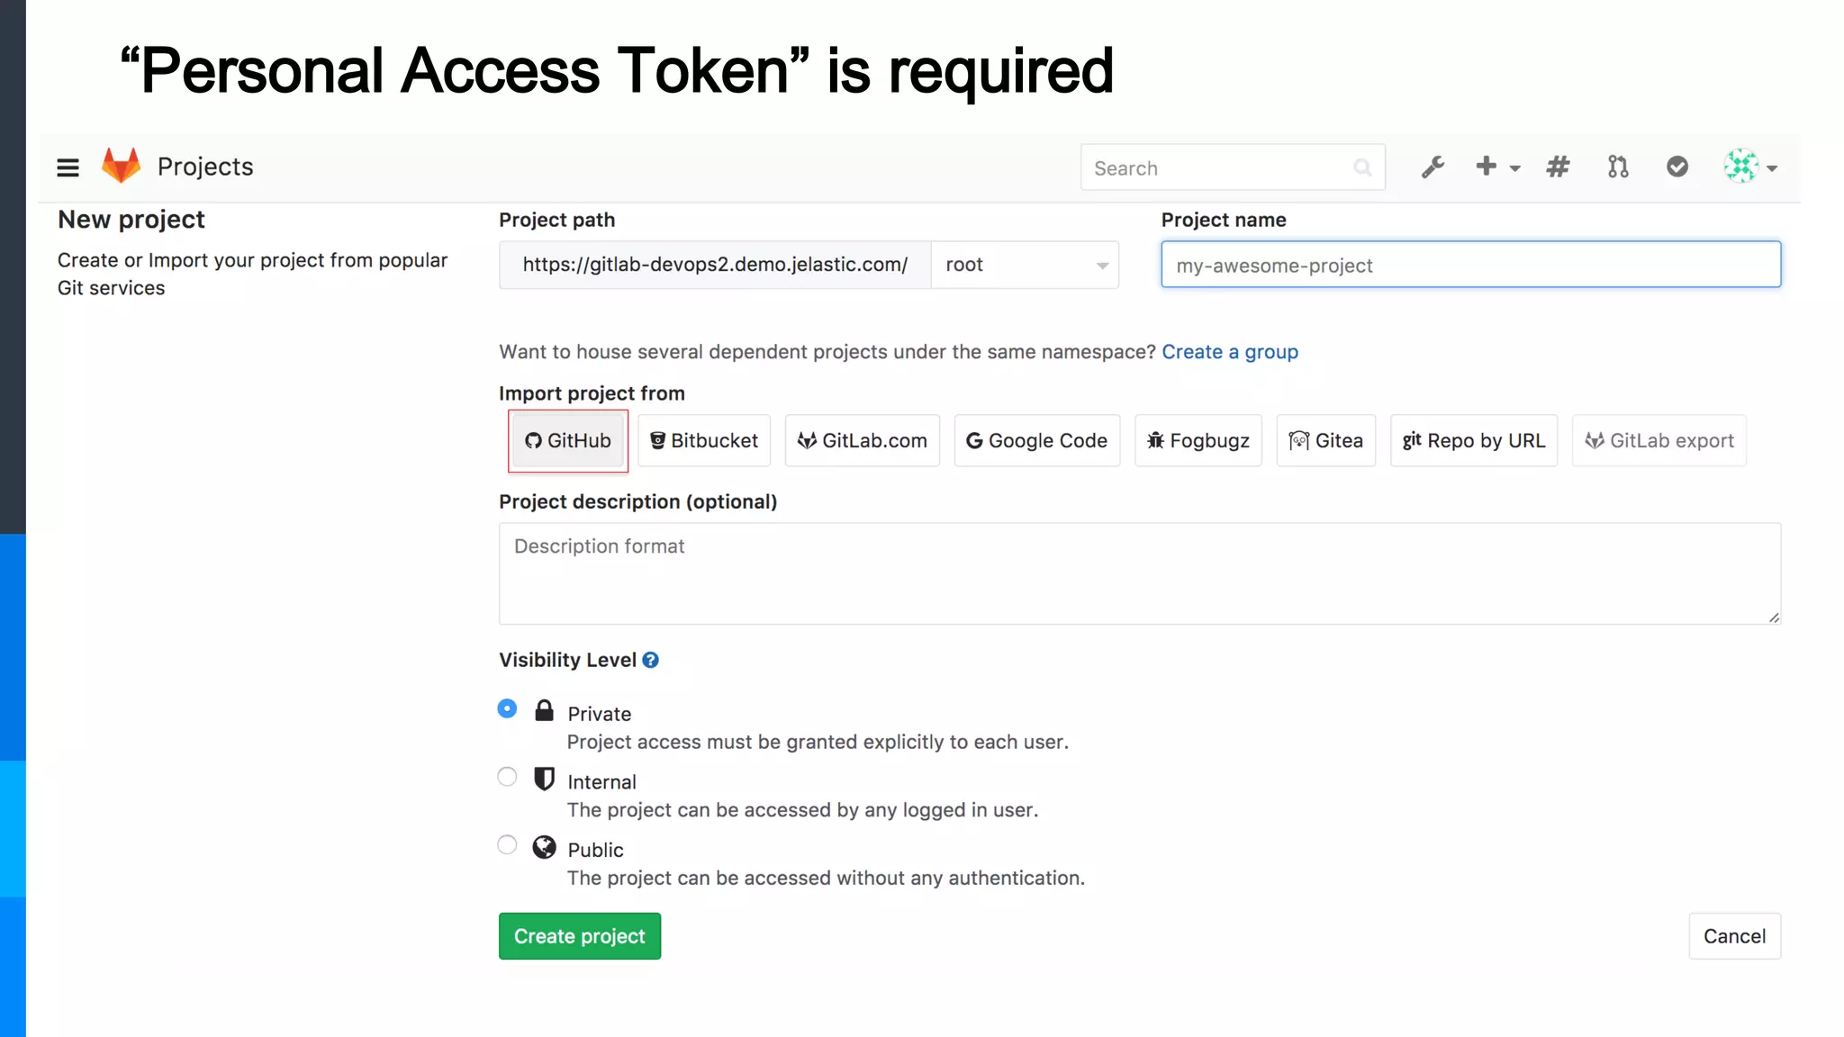
Task: Select the Public visibility radio button
Action: 508,844
